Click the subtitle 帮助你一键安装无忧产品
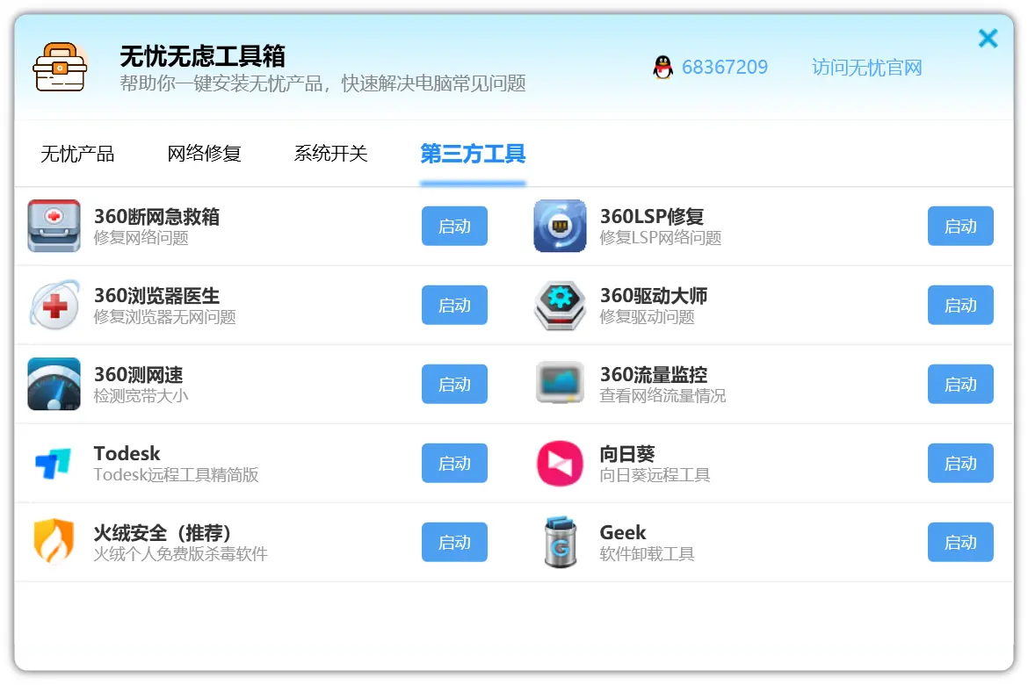The image size is (1028, 685). tap(221, 83)
